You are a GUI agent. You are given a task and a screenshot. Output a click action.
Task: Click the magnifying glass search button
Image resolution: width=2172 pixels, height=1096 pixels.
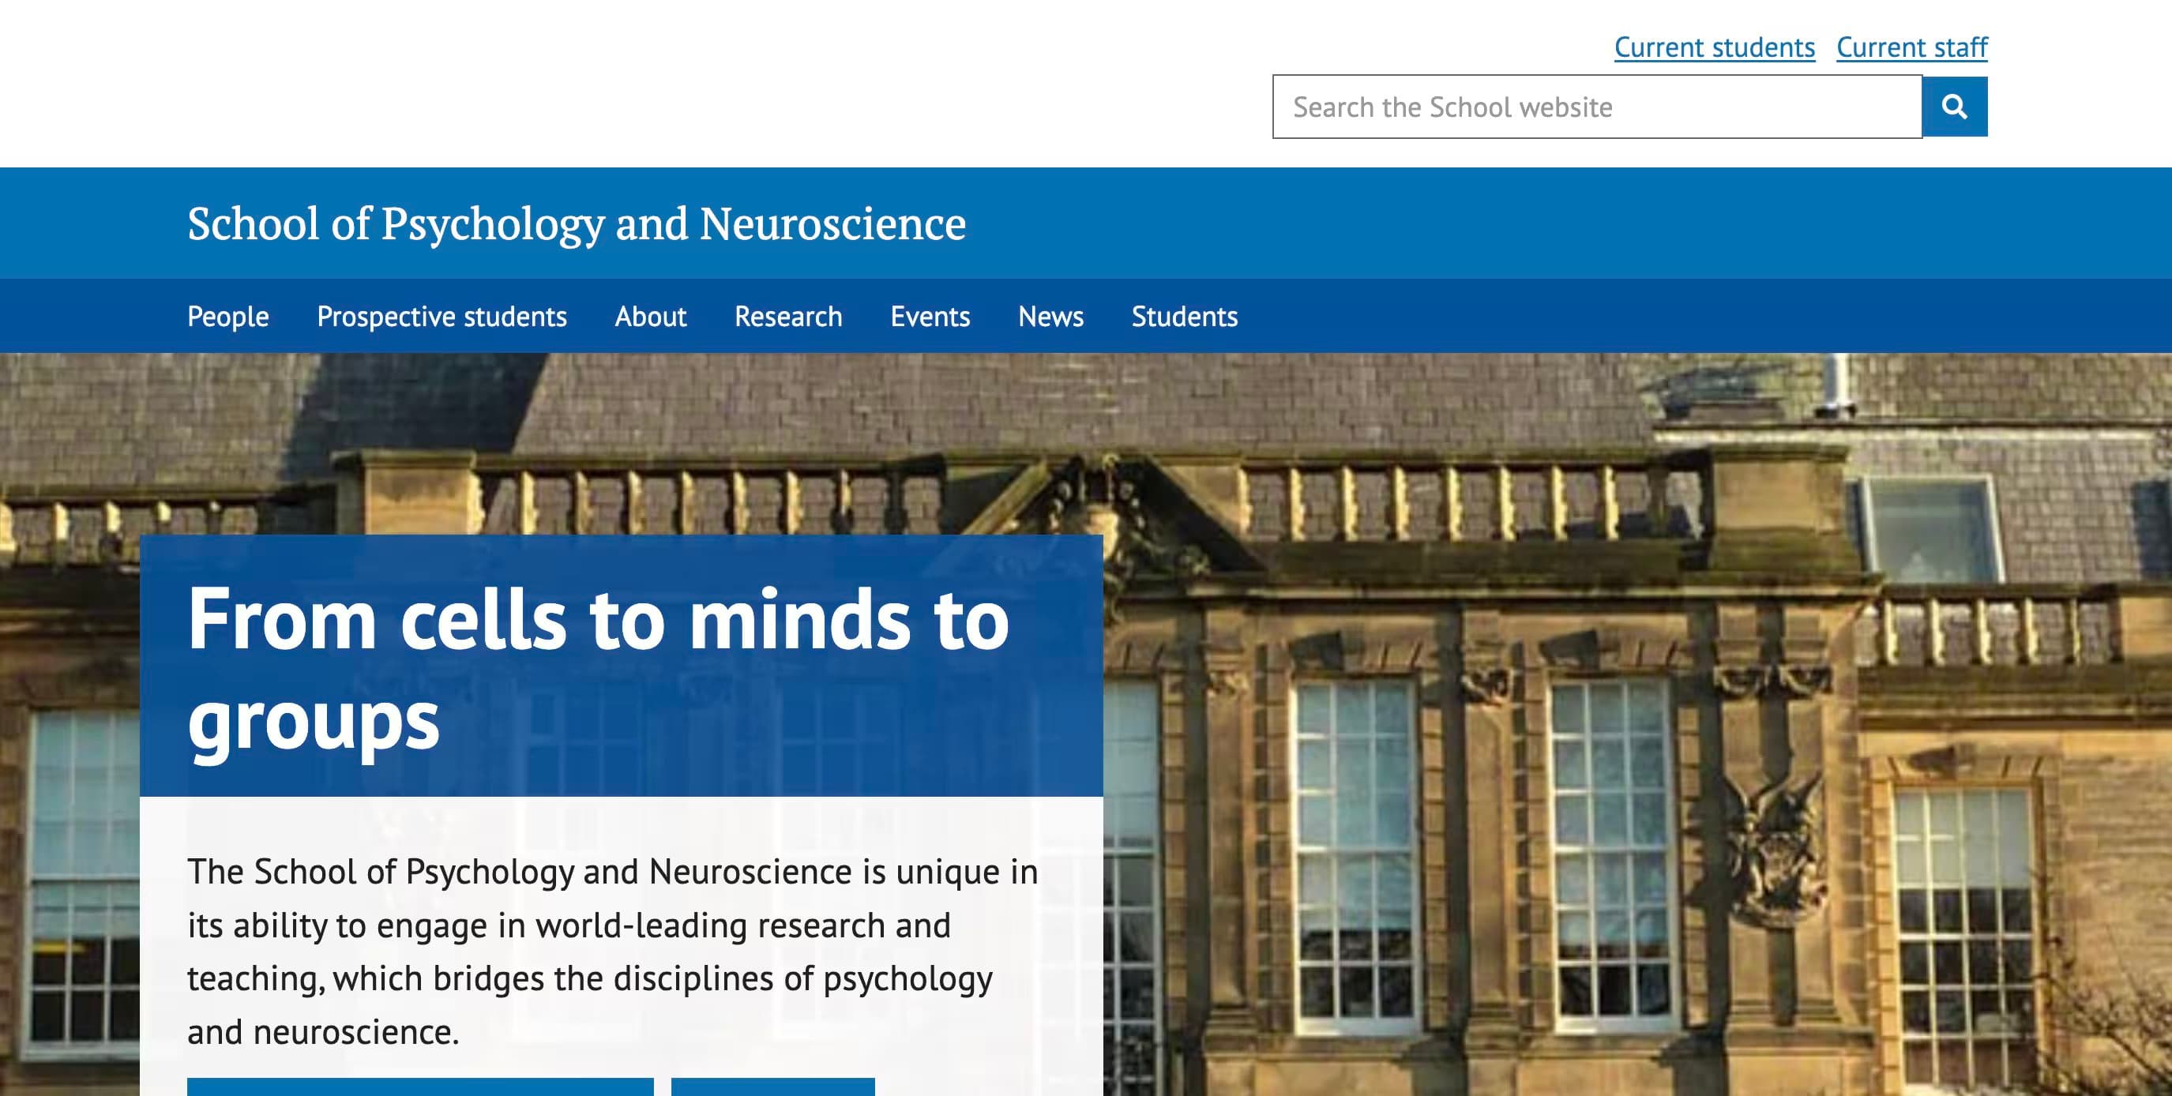point(1955,107)
